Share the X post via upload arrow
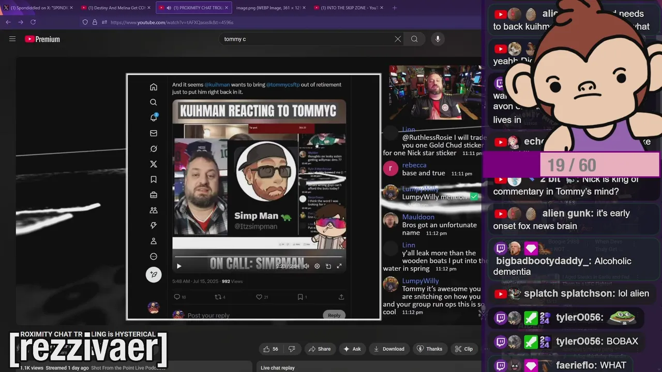The height and width of the screenshot is (372, 662). click(341, 297)
